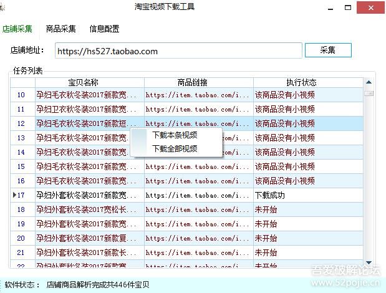Screen dimensions: 386x293
Task: Maximize the 淘宝视频下载工具 window
Action: [x=348, y=7]
